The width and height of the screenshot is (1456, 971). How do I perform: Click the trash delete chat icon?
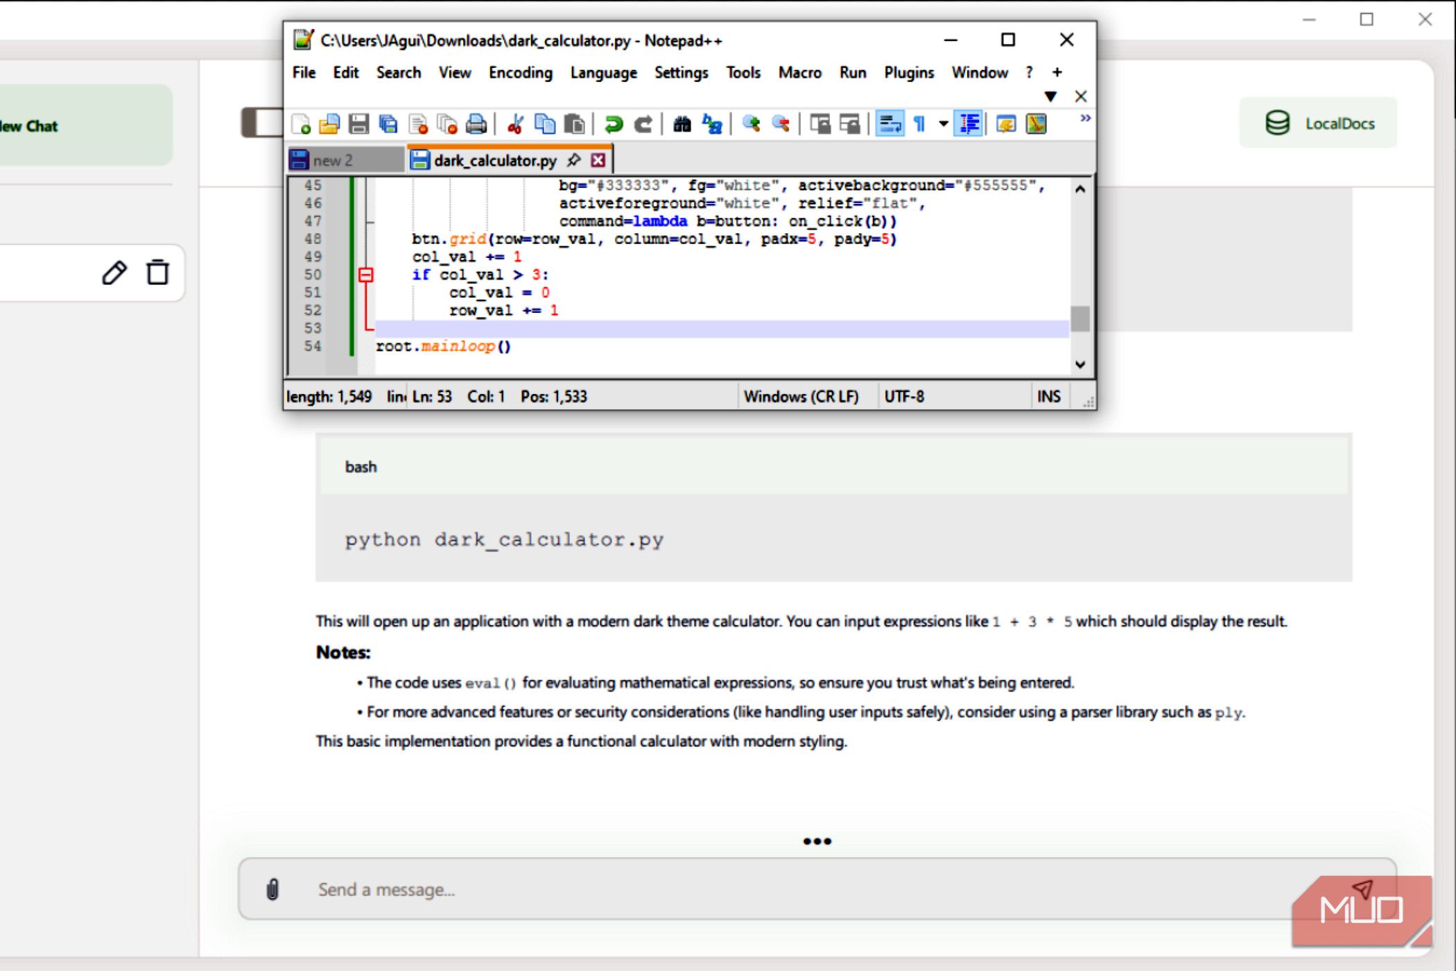(158, 273)
